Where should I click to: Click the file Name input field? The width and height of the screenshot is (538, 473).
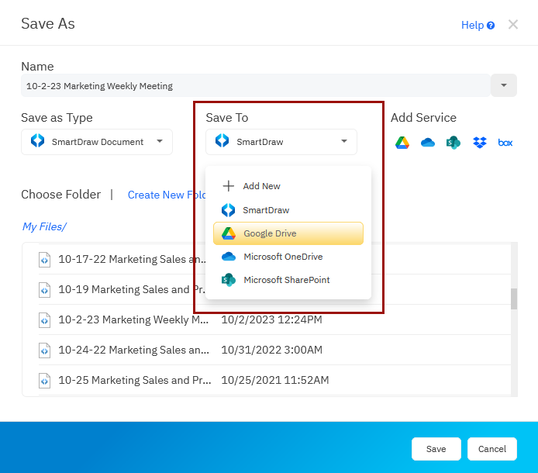point(256,85)
